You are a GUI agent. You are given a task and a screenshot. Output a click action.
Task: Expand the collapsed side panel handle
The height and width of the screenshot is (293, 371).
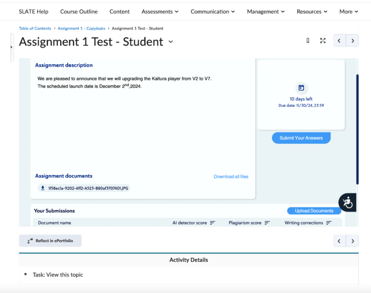tap(12, 47)
